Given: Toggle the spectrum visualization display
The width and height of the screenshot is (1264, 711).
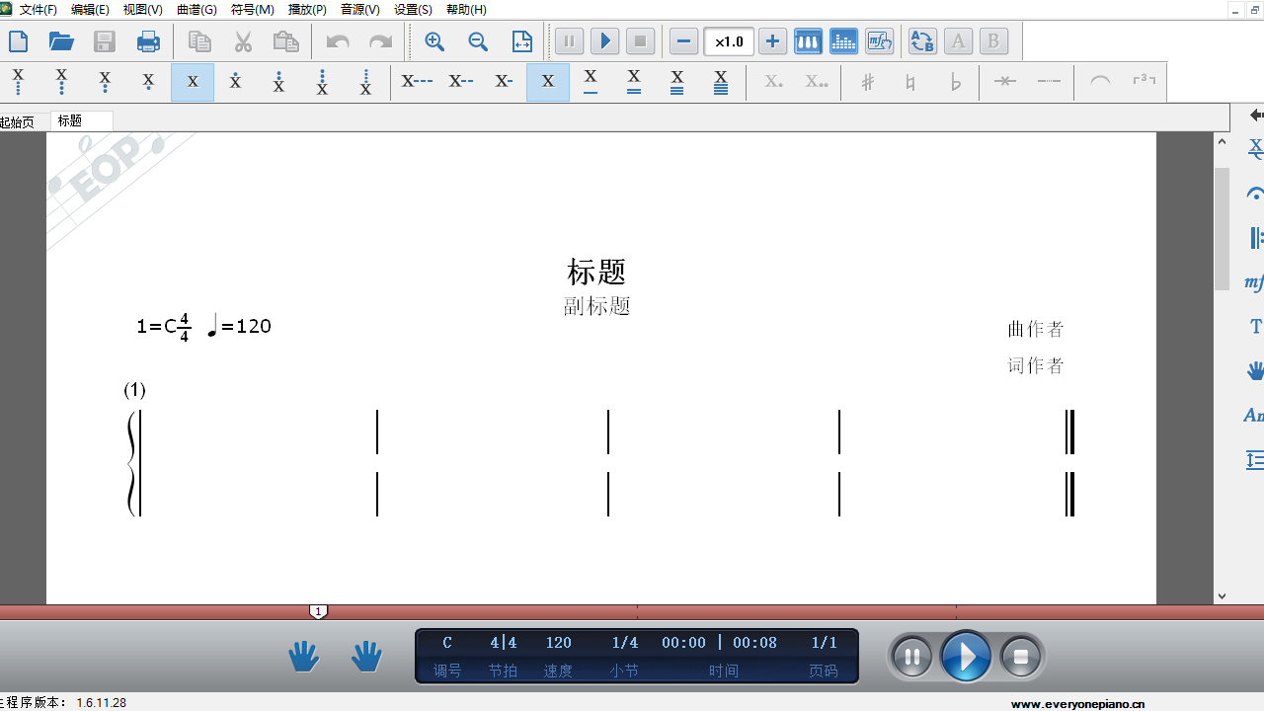Looking at the screenshot, I should [x=843, y=40].
